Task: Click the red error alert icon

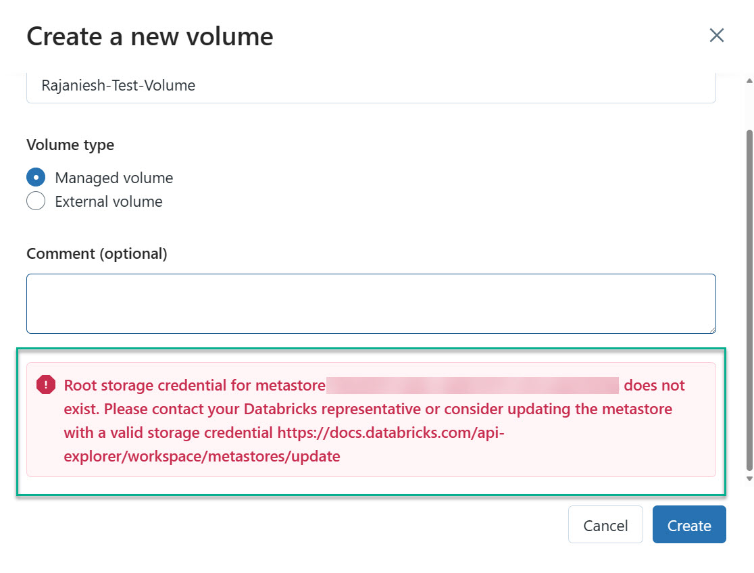Action: [x=45, y=384]
